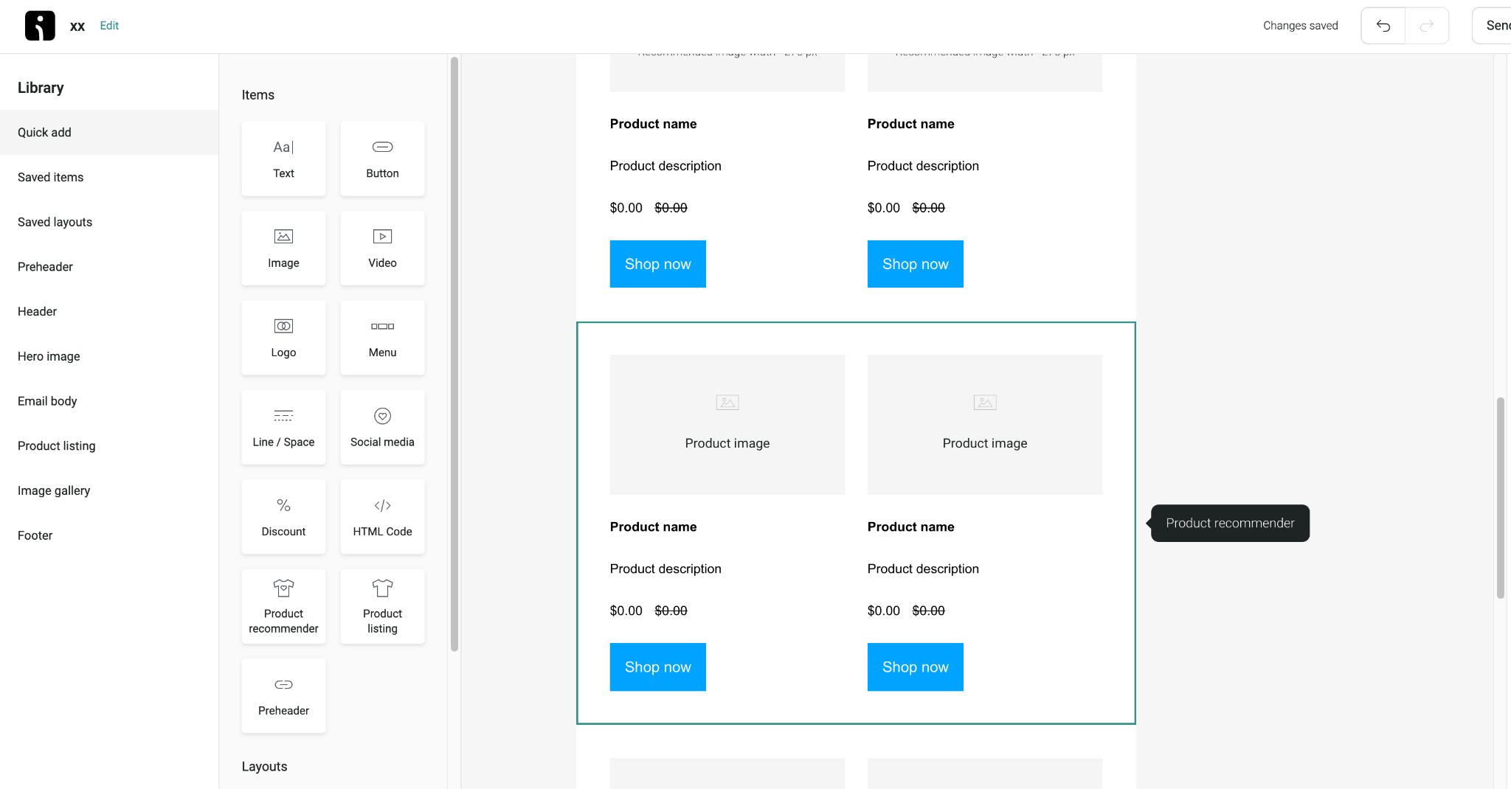Add a Menu item block

click(382, 338)
